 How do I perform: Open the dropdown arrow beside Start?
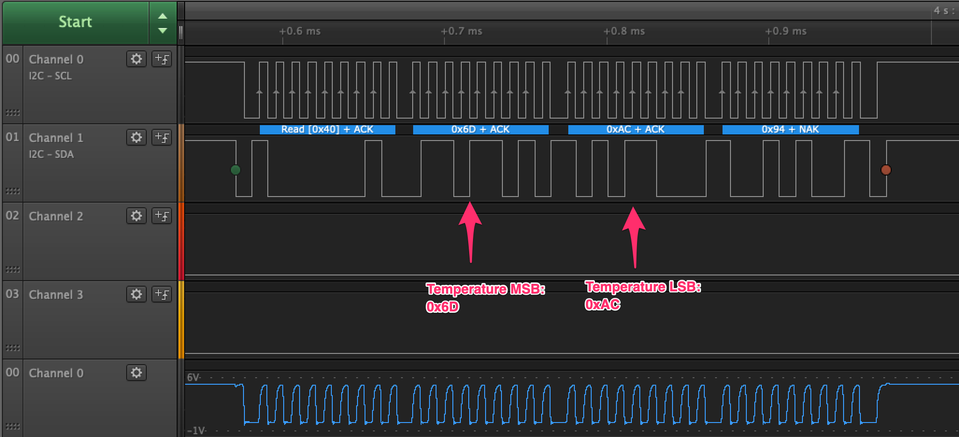[x=163, y=30]
